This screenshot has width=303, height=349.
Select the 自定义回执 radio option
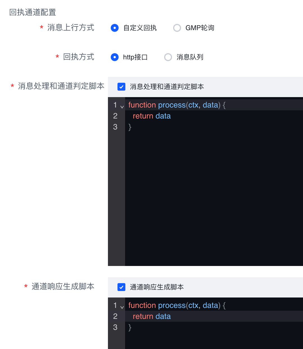pyautogui.click(x=115, y=28)
